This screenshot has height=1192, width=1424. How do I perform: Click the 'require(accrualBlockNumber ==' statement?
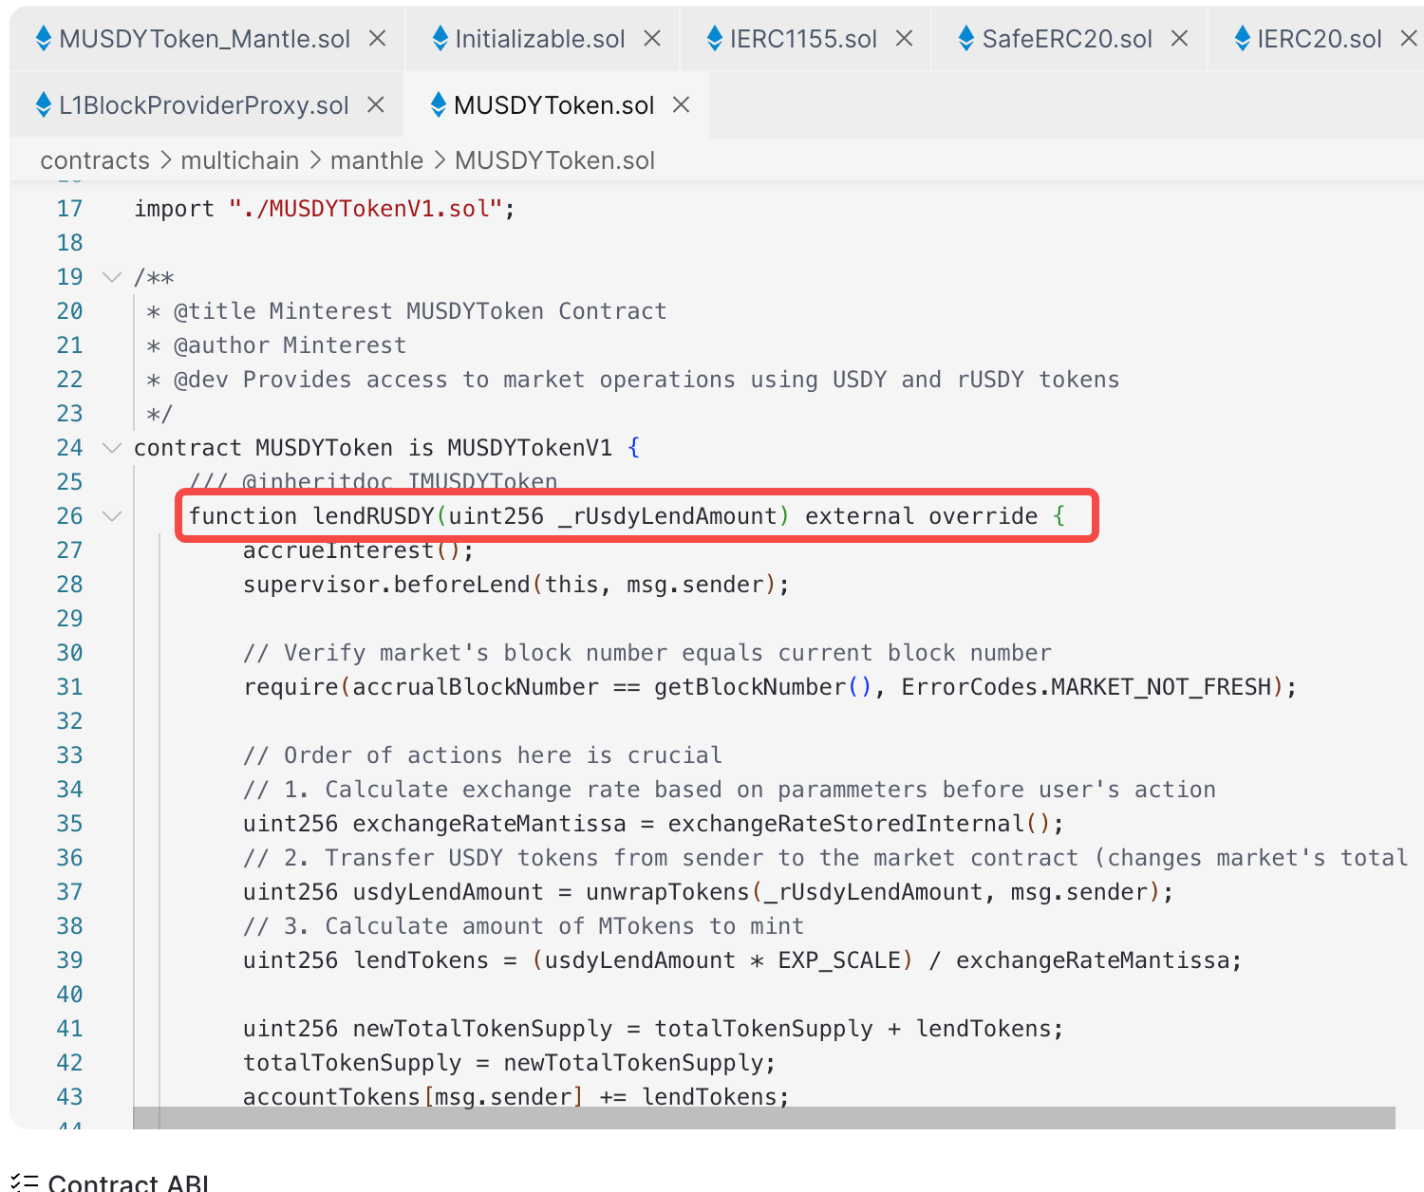(770, 687)
